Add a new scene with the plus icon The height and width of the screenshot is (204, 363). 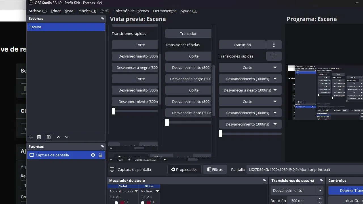click(31, 137)
